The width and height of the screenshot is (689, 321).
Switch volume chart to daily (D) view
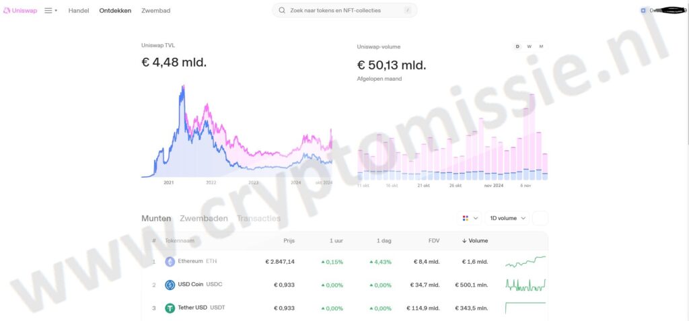517,46
